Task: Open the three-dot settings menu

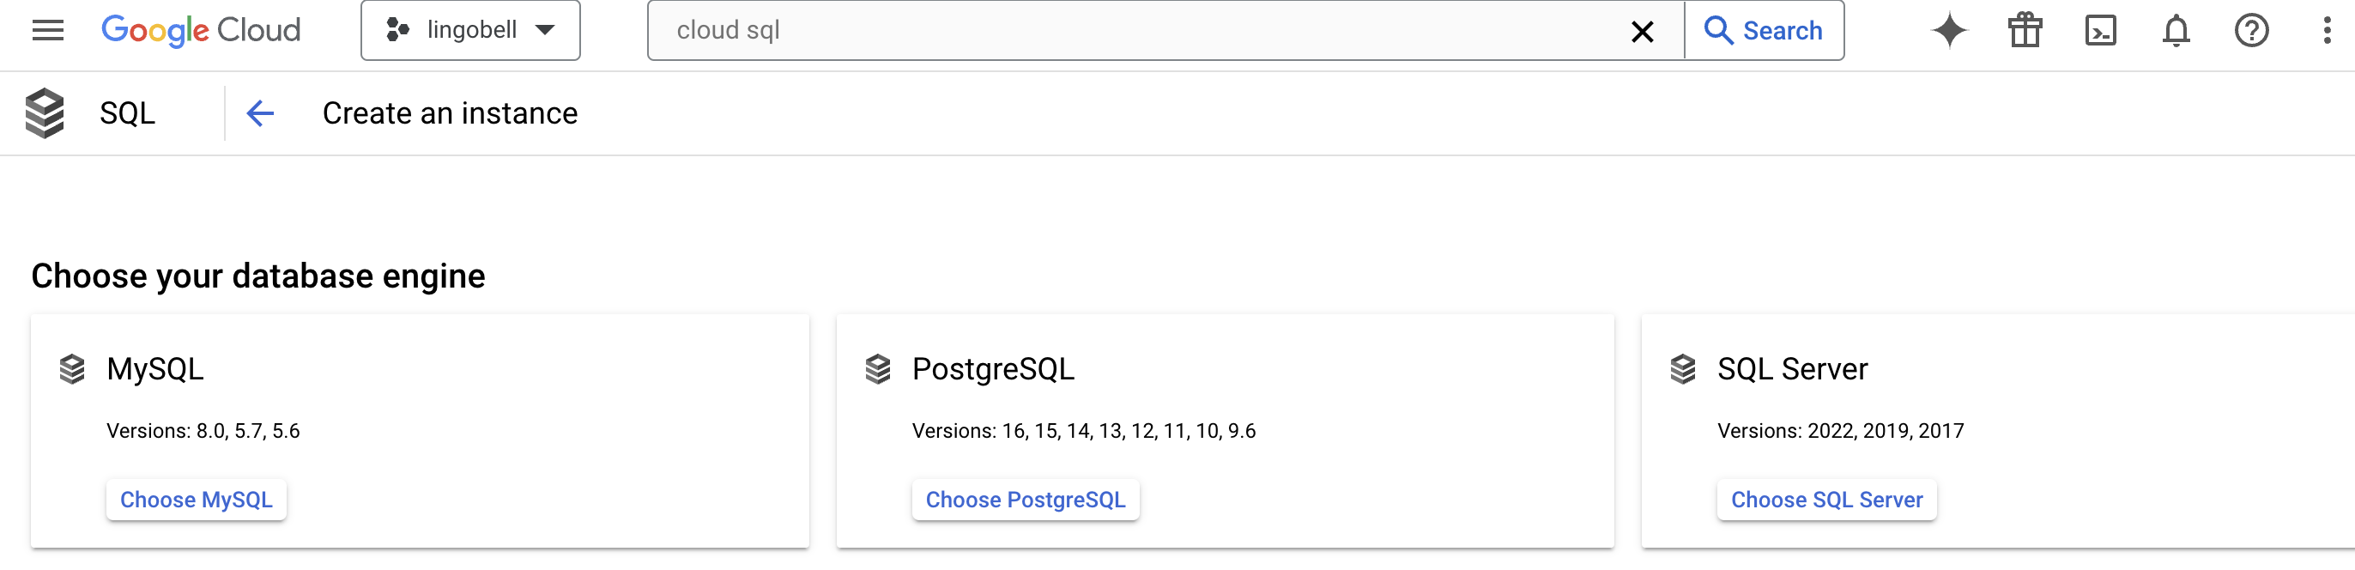Action: pyautogui.click(x=2326, y=30)
